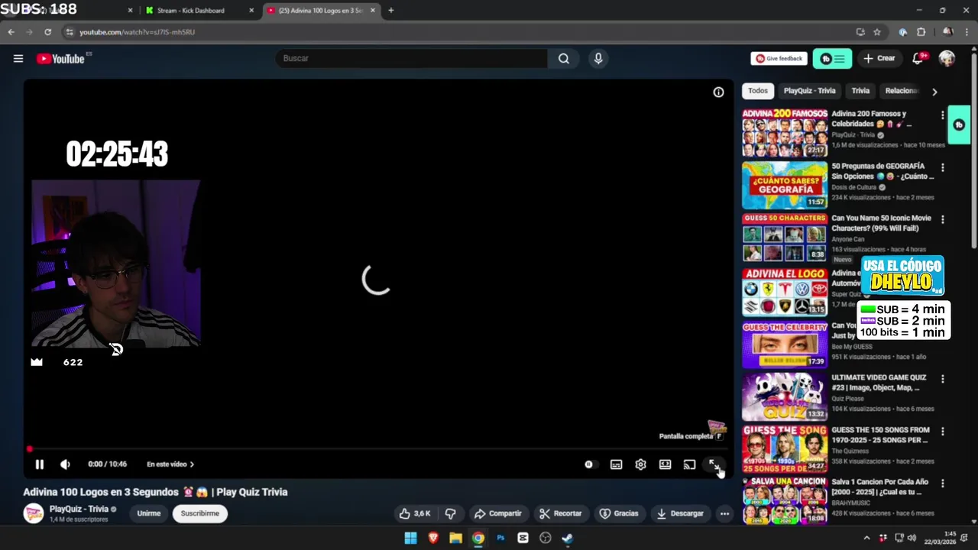The height and width of the screenshot is (550, 978).
Task: Select the Relacionados filter chip
Action: coord(902,91)
